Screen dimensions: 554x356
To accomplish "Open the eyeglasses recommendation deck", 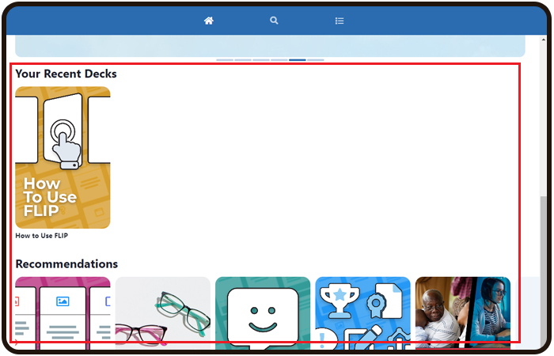I will pyautogui.click(x=163, y=313).
